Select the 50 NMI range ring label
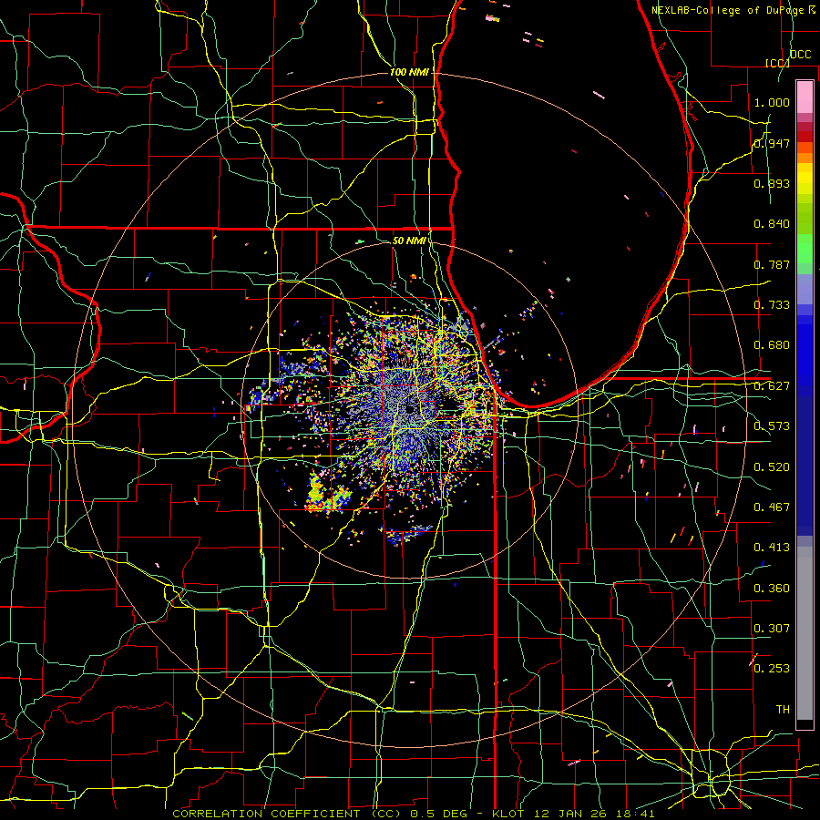Viewport: 820px width, 820px height. [x=409, y=241]
